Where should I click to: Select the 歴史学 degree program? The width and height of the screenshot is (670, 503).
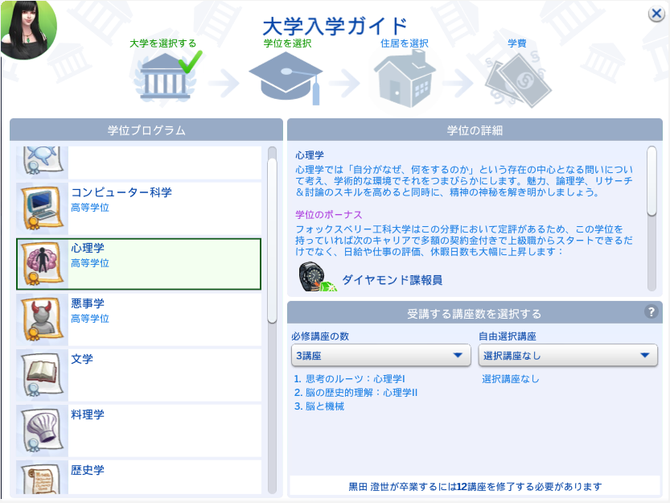(x=138, y=476)
